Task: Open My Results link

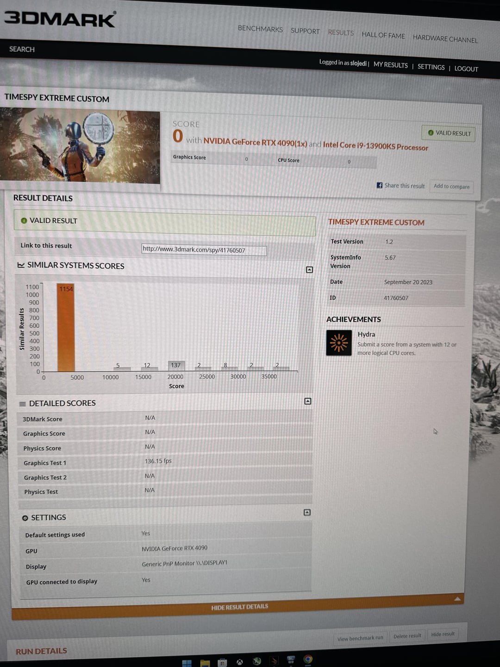Action: pos(391,65)
